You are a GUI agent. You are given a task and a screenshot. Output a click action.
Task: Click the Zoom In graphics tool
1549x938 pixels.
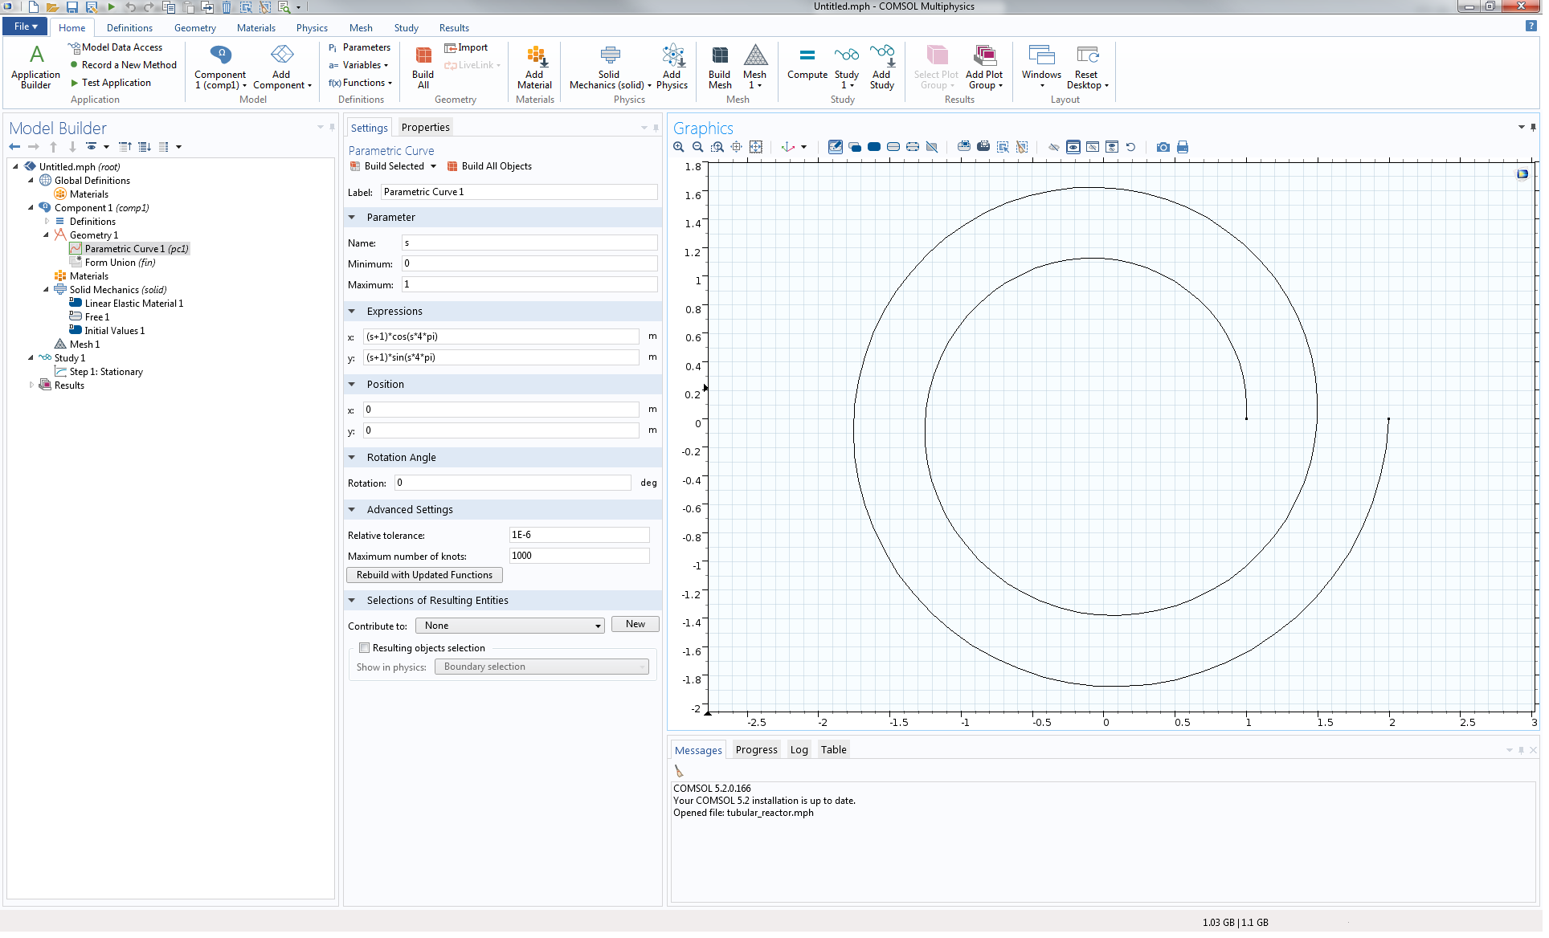click(679, 147)
